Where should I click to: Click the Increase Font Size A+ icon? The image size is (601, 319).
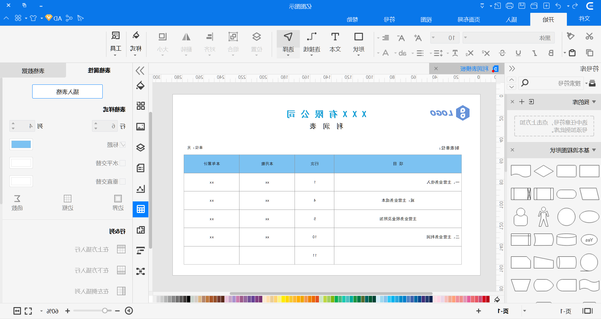[x=418, y=38]
